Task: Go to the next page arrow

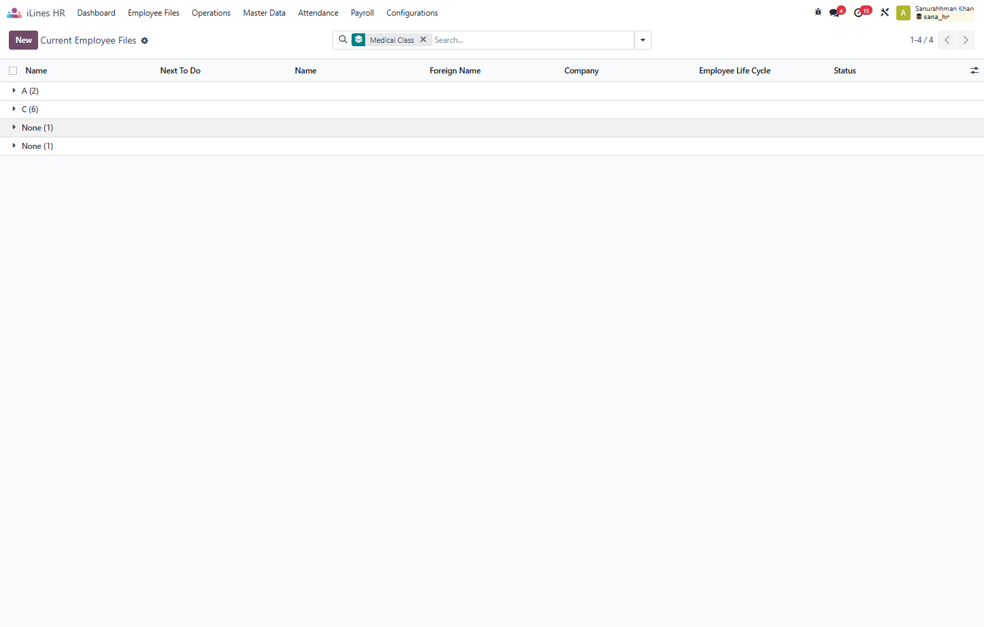Action: [966, 40]
